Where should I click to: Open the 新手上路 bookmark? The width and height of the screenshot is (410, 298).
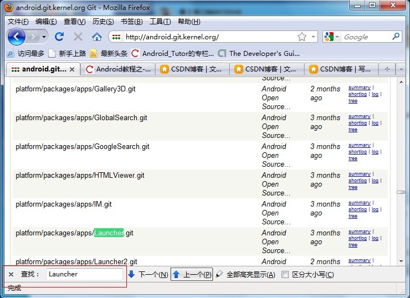click(68, 54)
